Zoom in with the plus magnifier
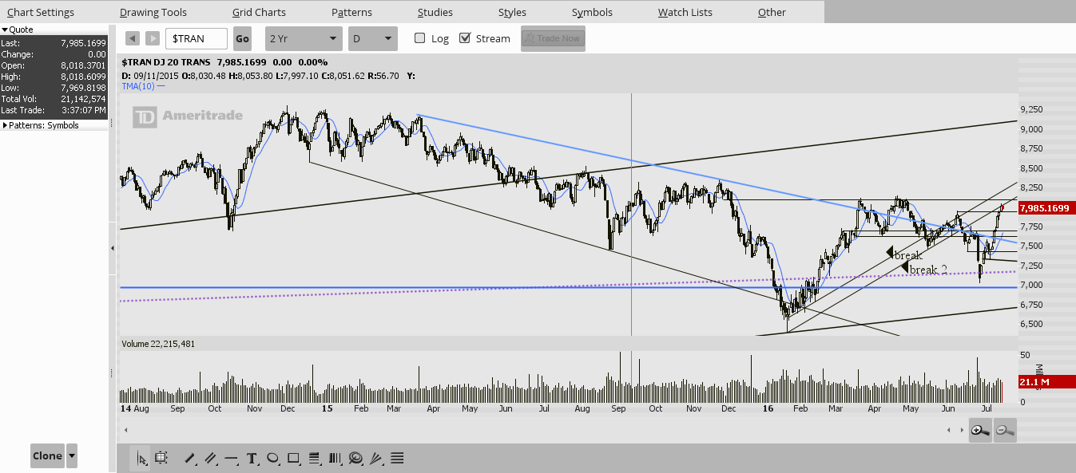 (x=980, y=430)
